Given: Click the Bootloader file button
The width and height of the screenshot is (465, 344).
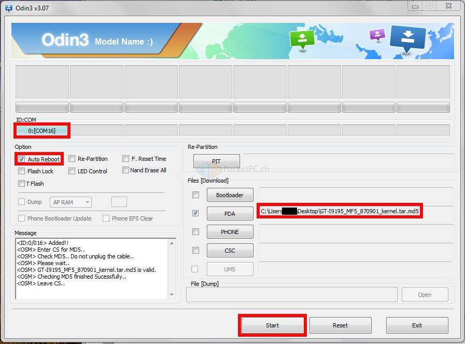Looking at the screenshot, I should [230, 195].
